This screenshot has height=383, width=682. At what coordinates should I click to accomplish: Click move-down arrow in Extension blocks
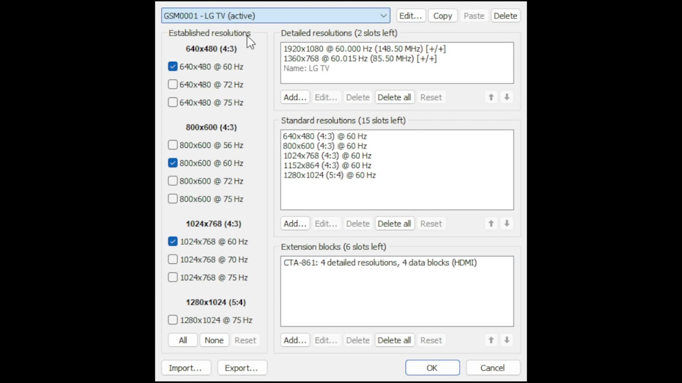click(x=507, y=340)
